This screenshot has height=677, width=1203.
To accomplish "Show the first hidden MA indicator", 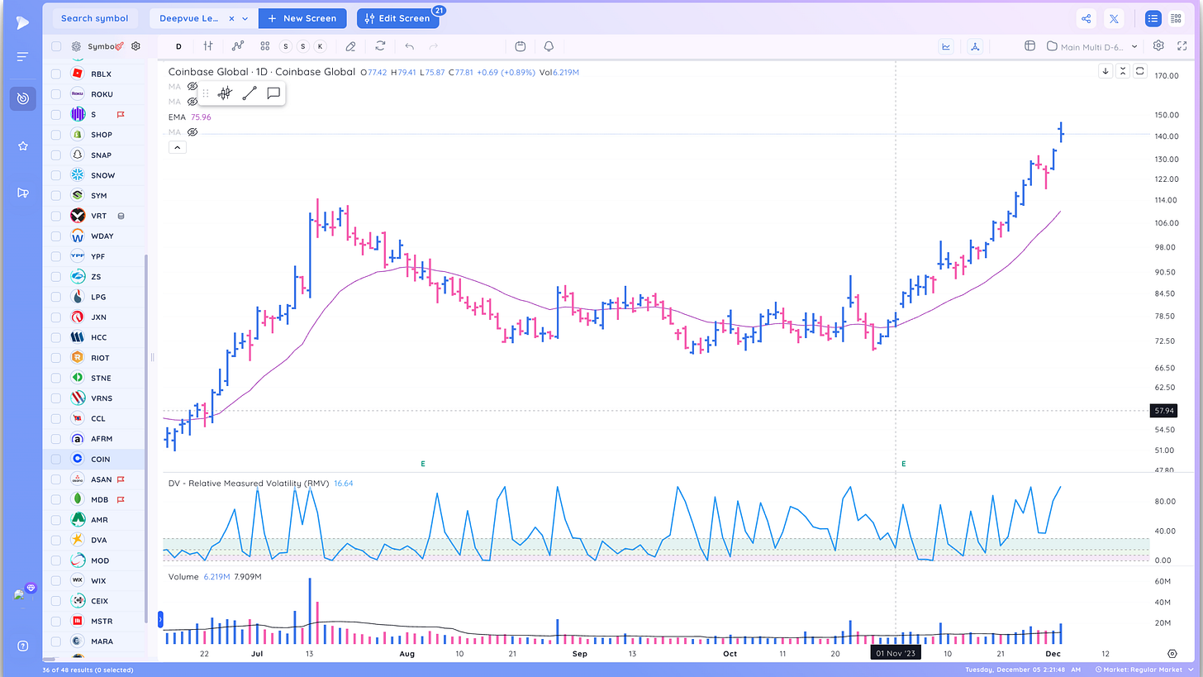I will [x=193, y=86].
